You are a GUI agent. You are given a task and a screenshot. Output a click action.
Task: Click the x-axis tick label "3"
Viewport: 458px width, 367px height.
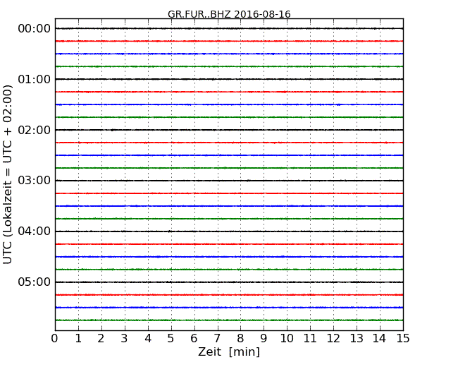point(125,339)
